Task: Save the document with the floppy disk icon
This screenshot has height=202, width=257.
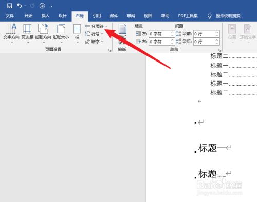Action: (x=10, y=6)
